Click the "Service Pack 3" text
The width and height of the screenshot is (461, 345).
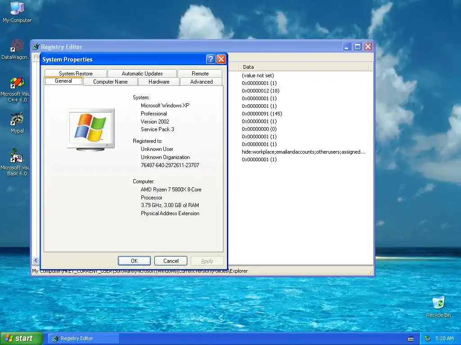pyautogui.click(x=157, y=129)
